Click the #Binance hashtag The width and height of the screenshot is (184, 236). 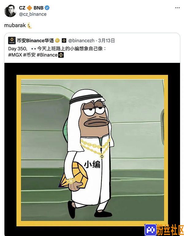47,55
